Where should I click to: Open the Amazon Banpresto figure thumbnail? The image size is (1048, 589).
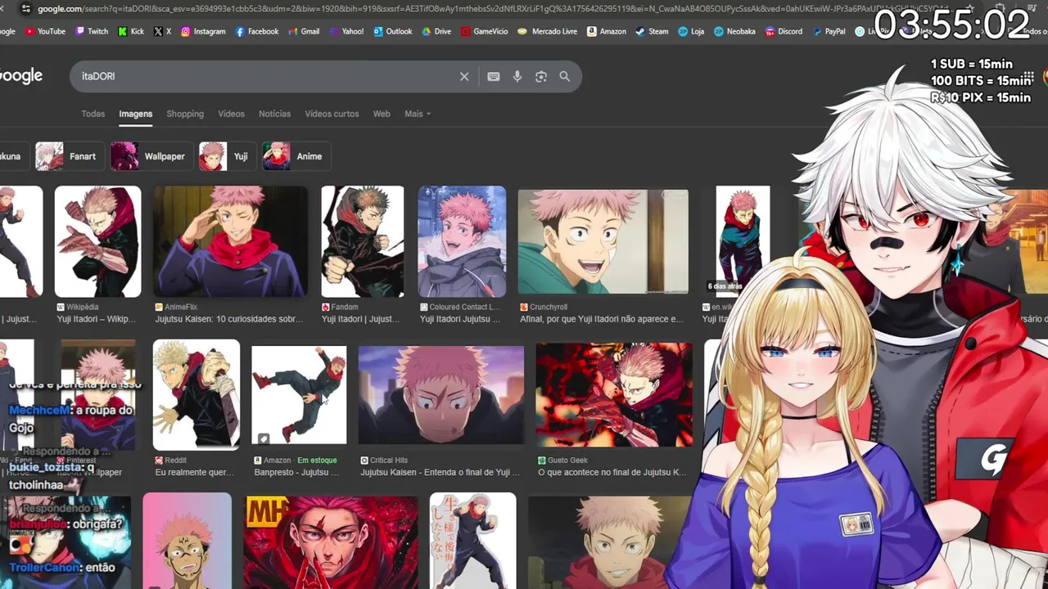[x=299, y=395]
